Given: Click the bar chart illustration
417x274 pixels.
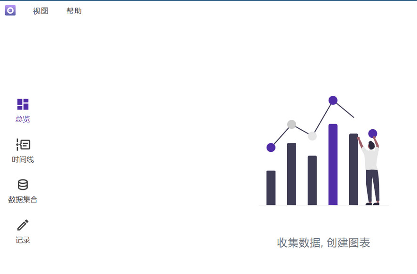Looking at the screenshot, I should click(324, 151).
